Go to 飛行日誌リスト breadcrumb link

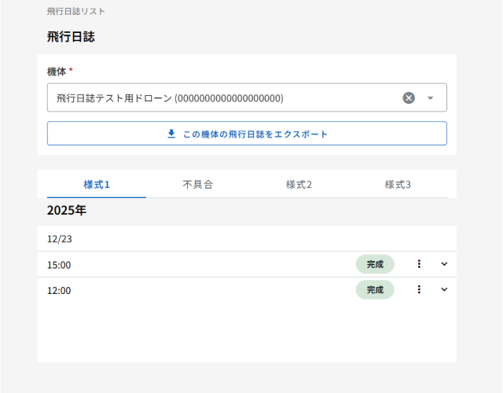click(x=76, y=12)
